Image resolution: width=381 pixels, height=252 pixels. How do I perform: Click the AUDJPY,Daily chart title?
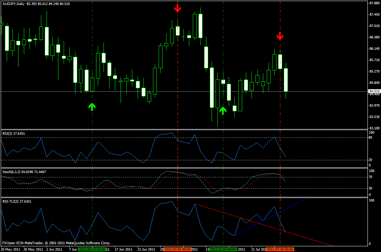point(13,3)
